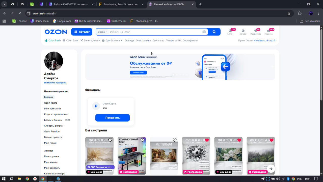
Task: Favorite the old town street wallpaper
Action: pos(175,140)
